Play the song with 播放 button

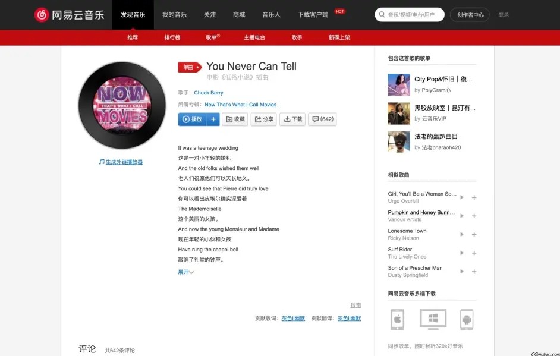pyautogui.click(x=192, y=119)
